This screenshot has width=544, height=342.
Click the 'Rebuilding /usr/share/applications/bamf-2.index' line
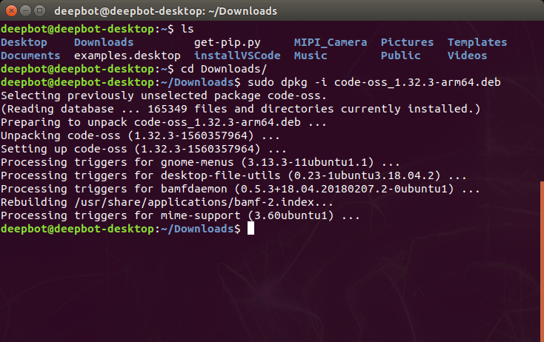167,202
